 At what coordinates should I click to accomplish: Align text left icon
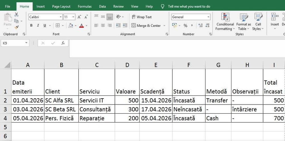click(96, 25)
